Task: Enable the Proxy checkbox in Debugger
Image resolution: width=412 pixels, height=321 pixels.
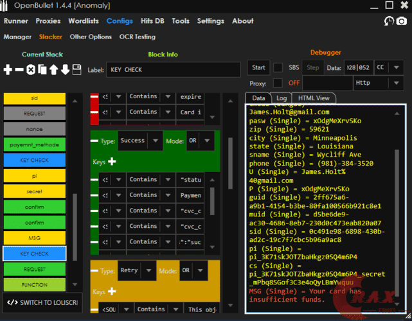Action: pyautogui.click(x=278, y=83)
